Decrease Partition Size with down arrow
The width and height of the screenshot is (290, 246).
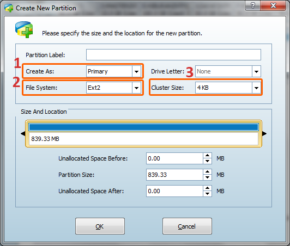pyautogui.click(x=207, y=177)
